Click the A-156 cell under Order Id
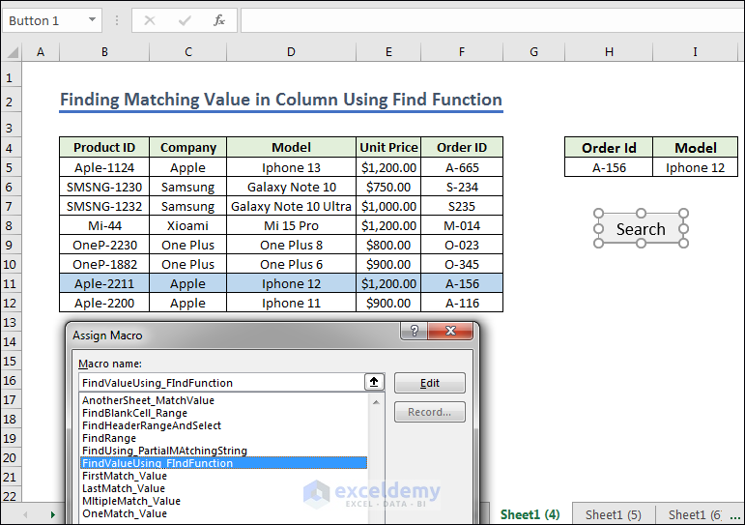745x525 pixels. tap(609, 167)
